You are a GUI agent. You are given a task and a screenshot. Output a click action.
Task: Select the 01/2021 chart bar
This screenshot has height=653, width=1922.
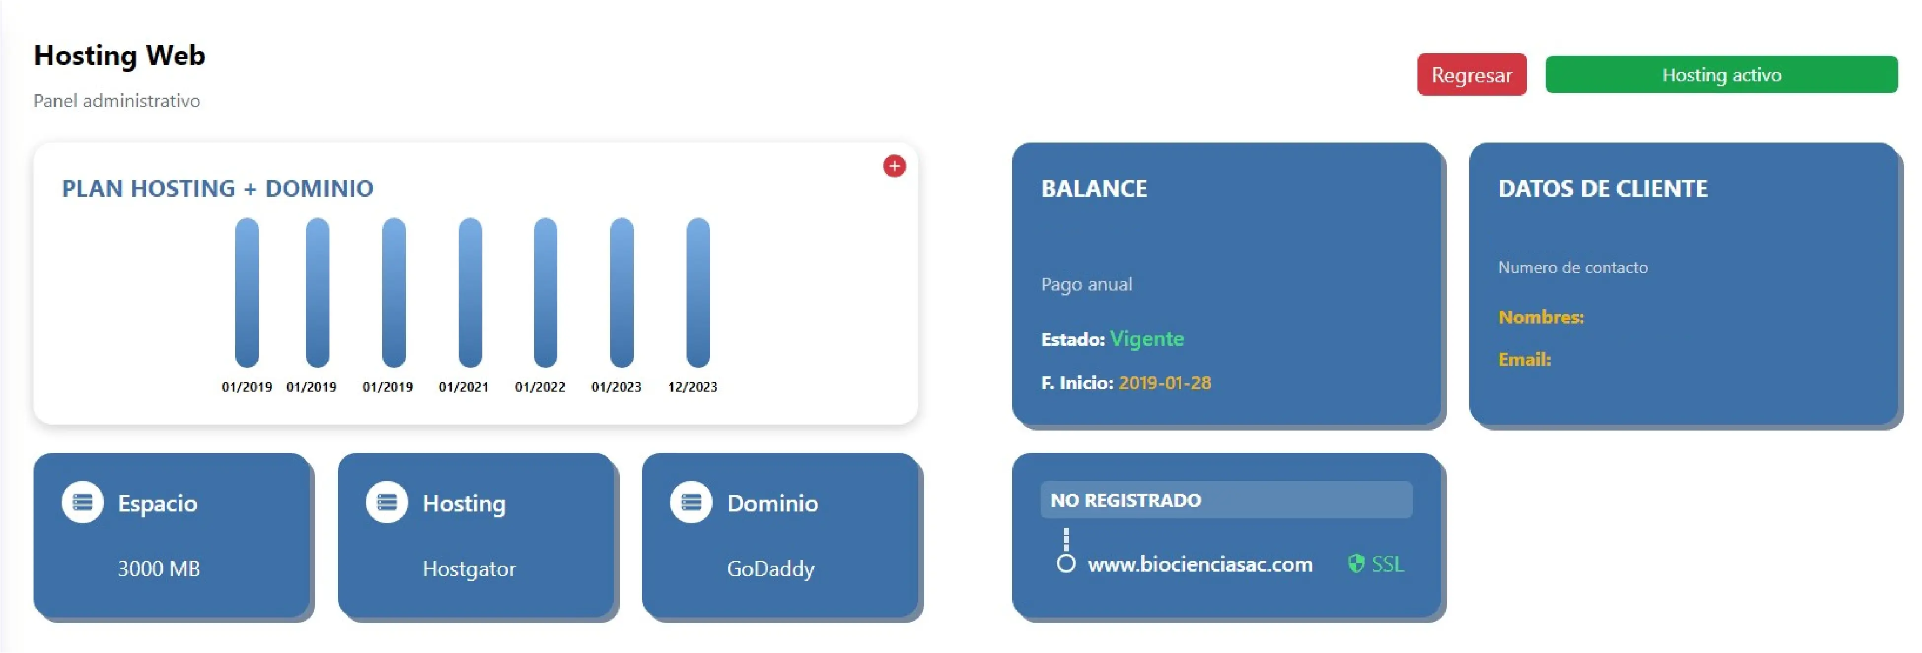pos(470,292)
